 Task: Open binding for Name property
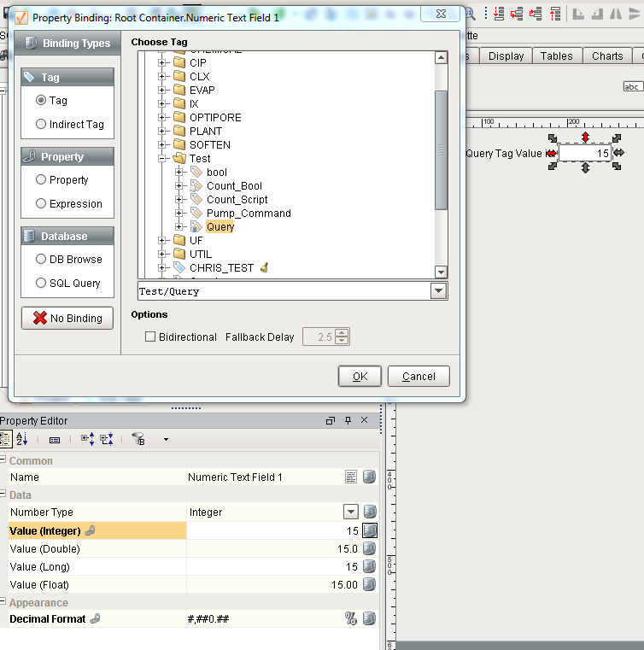369,477
